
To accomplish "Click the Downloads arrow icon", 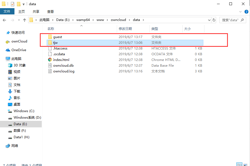I will pos(10,91).
